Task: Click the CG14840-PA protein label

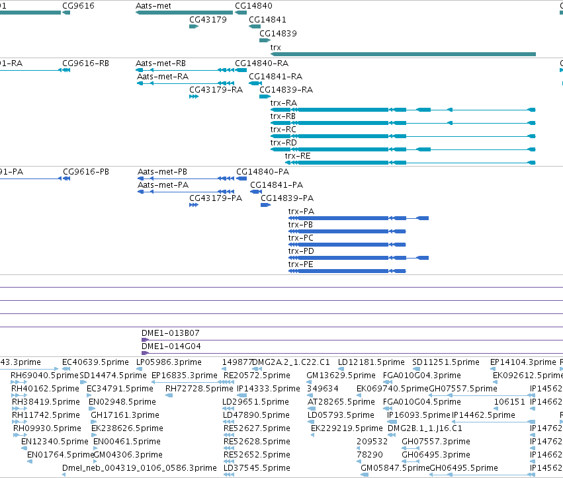Action: click(263, 172)
